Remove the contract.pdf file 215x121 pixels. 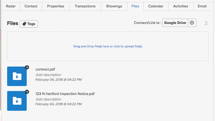pos(27,67)
